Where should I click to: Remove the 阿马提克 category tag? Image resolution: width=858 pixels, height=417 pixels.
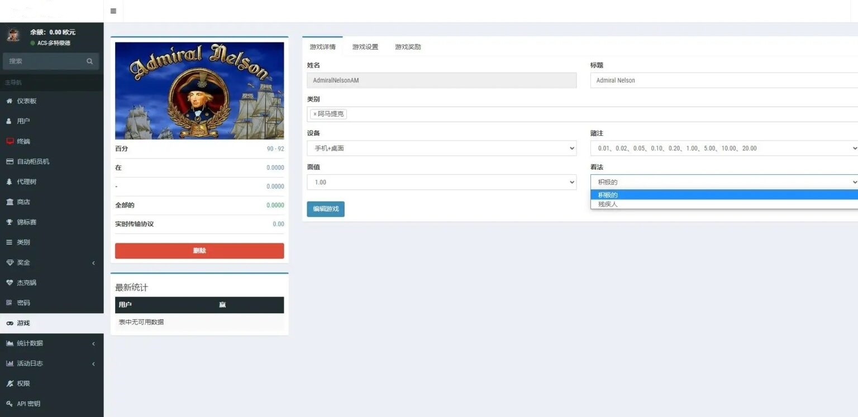pos(315,114)
